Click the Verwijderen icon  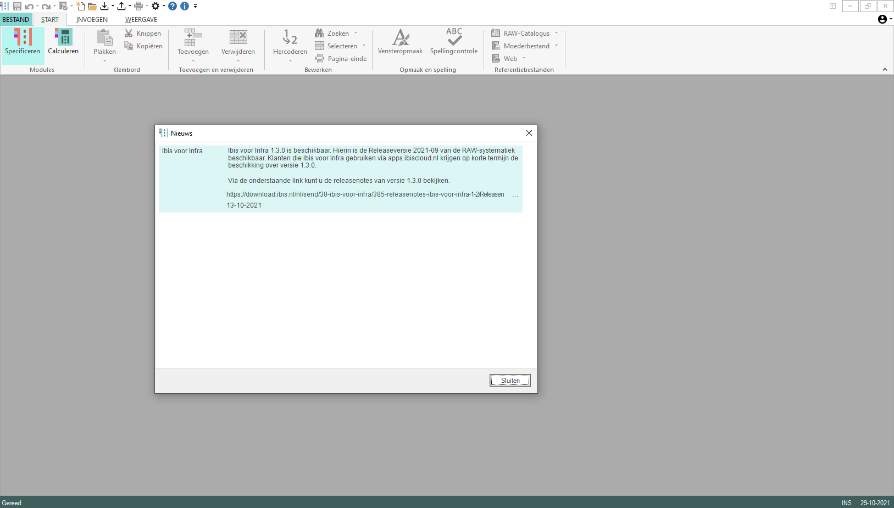tap(238, 37)
